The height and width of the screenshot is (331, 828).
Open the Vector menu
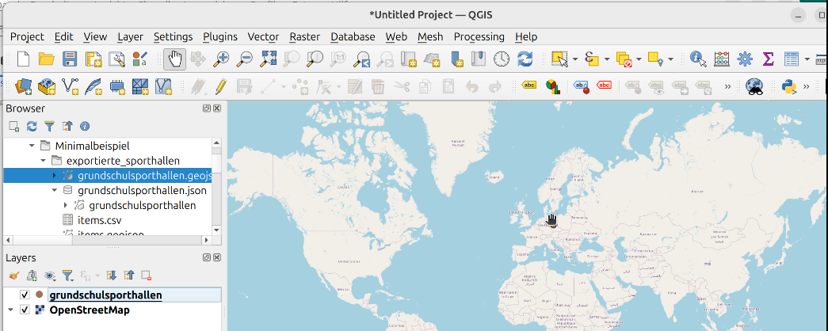(x=263, y=36)
